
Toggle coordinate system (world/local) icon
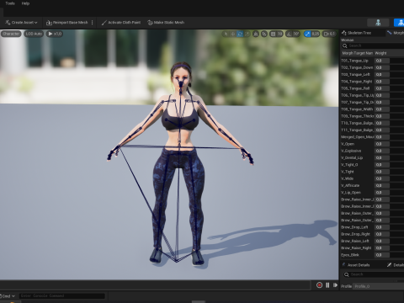[256, 34]
